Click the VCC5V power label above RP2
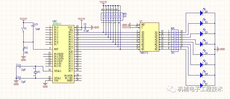The image size is (230, 99). pos(103,2)
